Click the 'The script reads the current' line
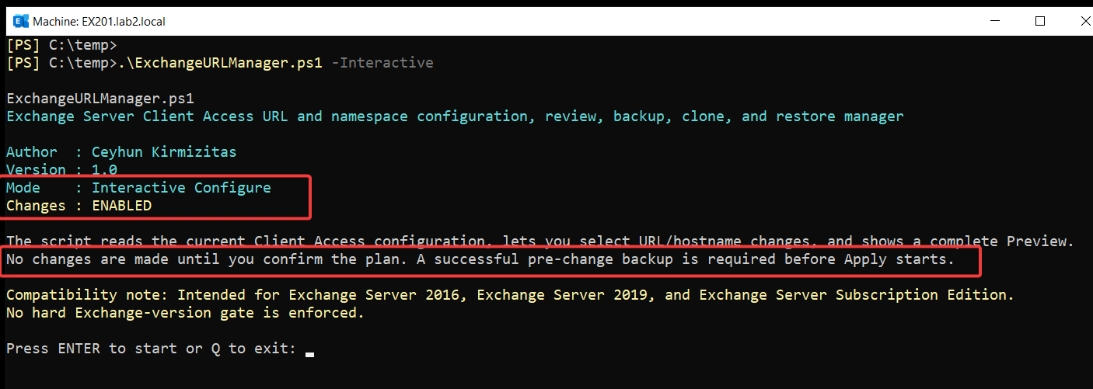Screen dimensions: 1093x389 tap(540, 241)
